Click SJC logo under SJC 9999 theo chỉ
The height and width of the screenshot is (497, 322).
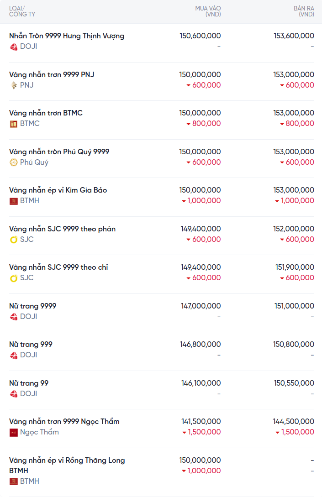tap(14, 278)
